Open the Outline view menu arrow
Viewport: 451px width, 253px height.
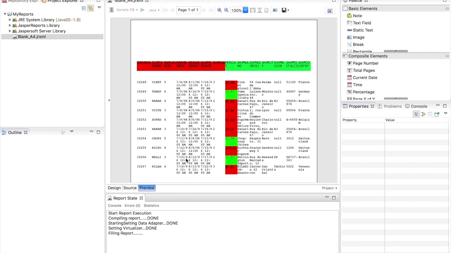pyautogui.click(x=72, y=131)
